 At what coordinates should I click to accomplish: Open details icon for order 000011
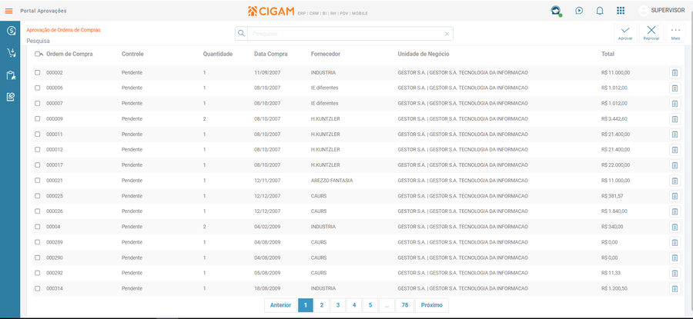tap(675, 135)
